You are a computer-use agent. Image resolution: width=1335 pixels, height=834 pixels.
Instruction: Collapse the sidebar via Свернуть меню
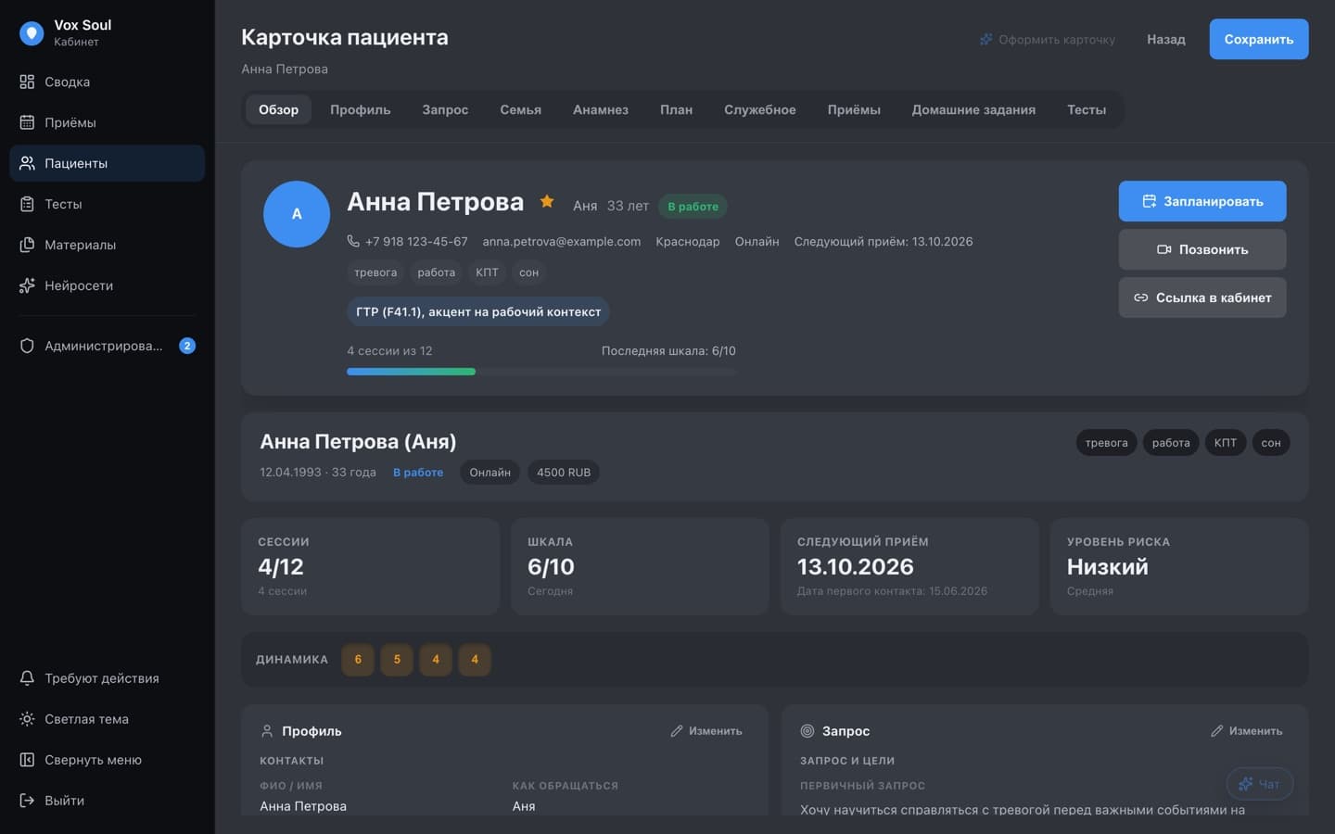[107, 760]
